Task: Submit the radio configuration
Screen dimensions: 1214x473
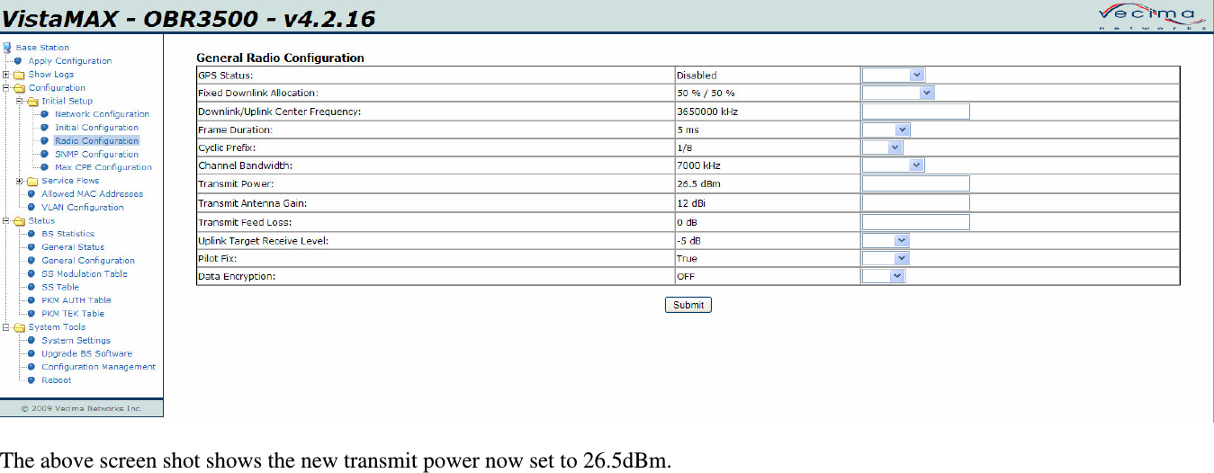Action: pyautogui.click(x=688, y=305)
